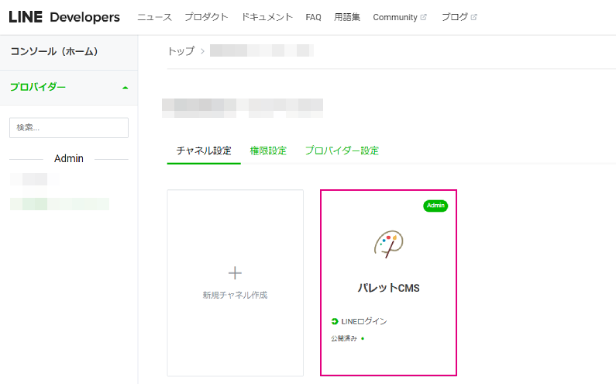616x384 pixels.
Task: Switch to the 権限設定 tab
Action: pyautogui.click(x=268, y=150)
